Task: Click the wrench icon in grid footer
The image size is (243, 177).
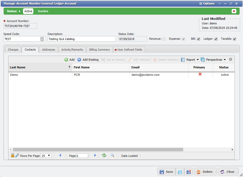Action: coord(17,156)
